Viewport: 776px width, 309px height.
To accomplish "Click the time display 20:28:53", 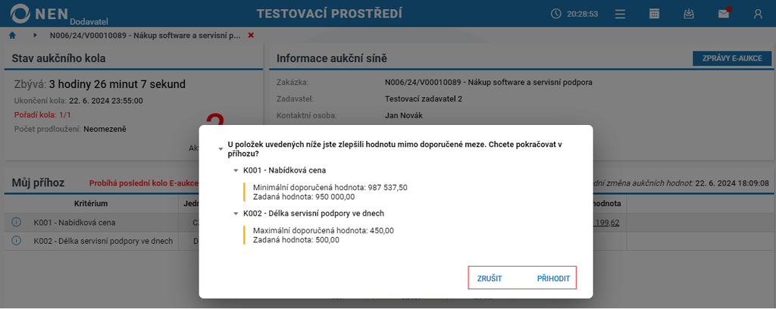I will click(x=583, y=14).
